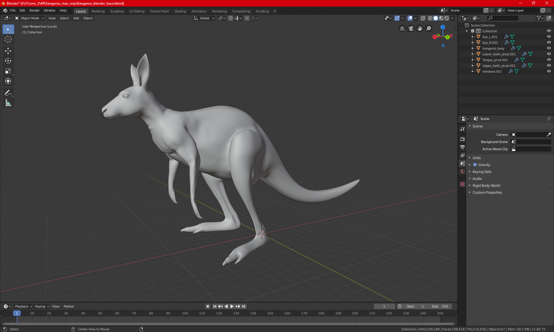The height and width of the screenshot is (332, 554).
Task: Expand the Custom Properties panel
Action: pyautogui.click(x=487, y=193)
